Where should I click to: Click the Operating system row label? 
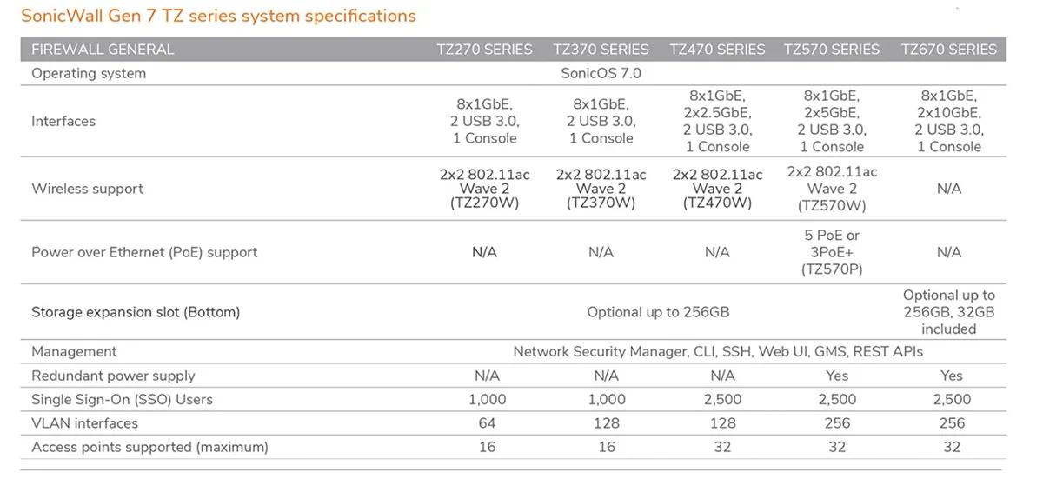tap(89, 74)
